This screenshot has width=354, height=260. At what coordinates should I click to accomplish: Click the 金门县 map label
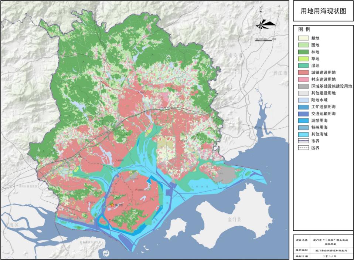(234, 219)
